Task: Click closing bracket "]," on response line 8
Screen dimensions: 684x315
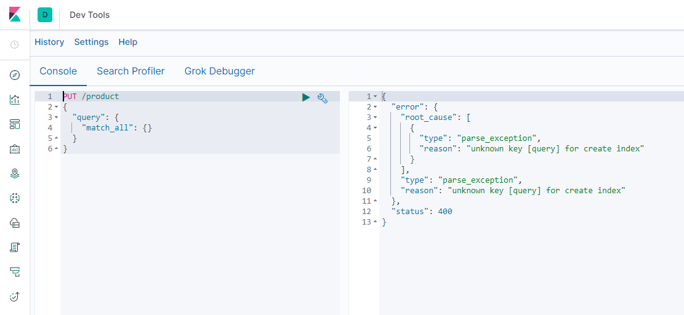Action: tap(405, 169)
